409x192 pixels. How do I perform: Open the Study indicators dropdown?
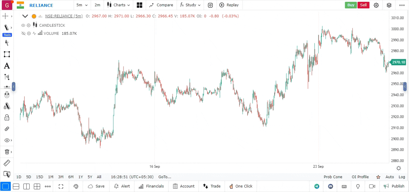tap(190, 5)
